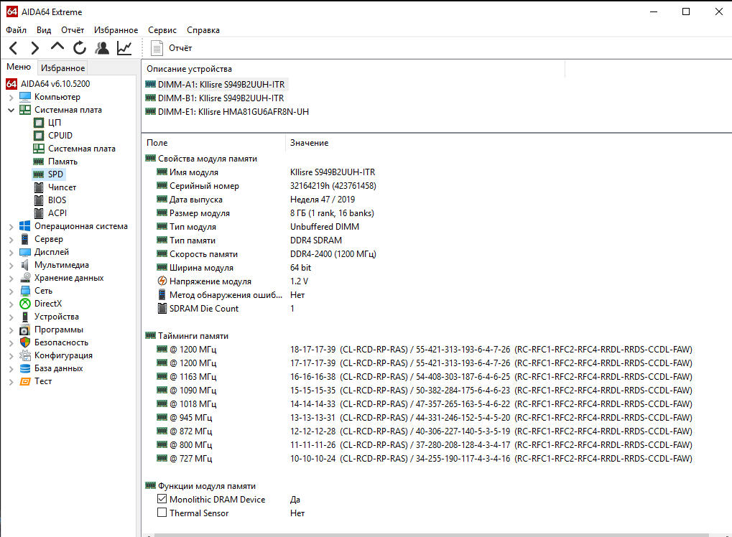Click the Компьютер monitor icon
The image size is (732, 537).
click(x=24, y=97)
